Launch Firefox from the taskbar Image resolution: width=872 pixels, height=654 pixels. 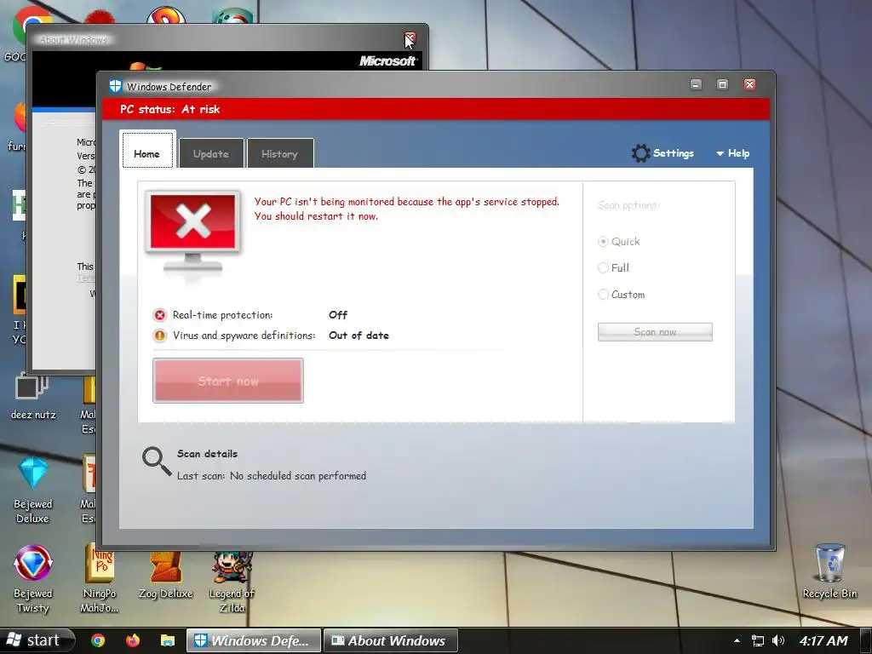click(x=132, y=640)
